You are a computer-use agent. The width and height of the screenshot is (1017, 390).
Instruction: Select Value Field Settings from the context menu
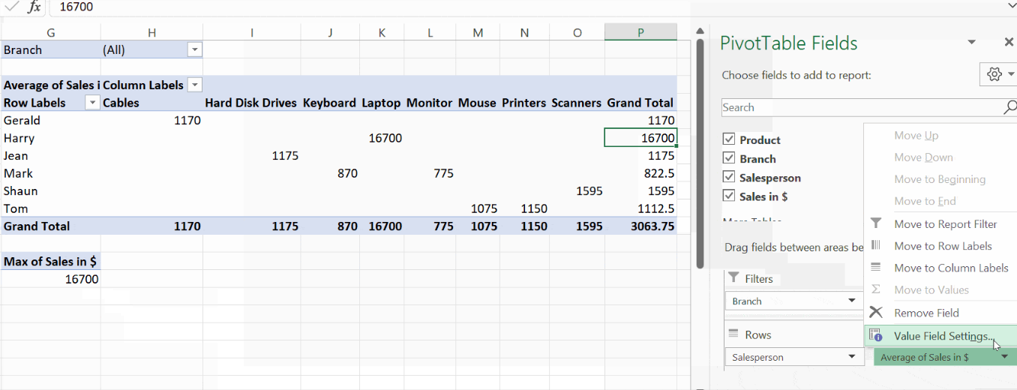click(943, 336)
